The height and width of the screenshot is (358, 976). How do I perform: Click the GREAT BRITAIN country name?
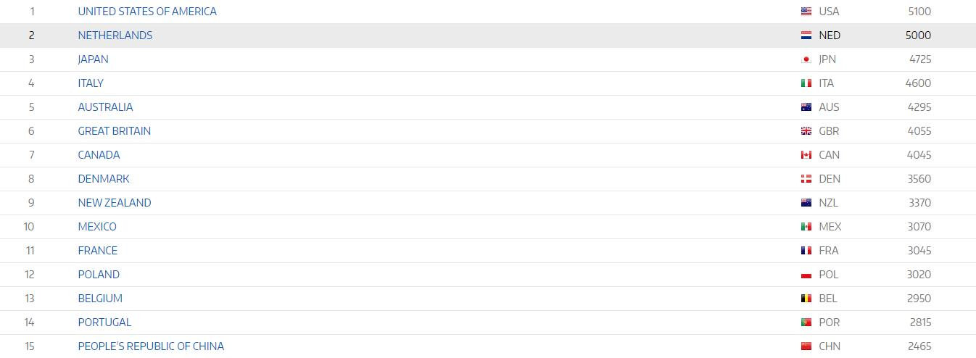tap(115, 131)
